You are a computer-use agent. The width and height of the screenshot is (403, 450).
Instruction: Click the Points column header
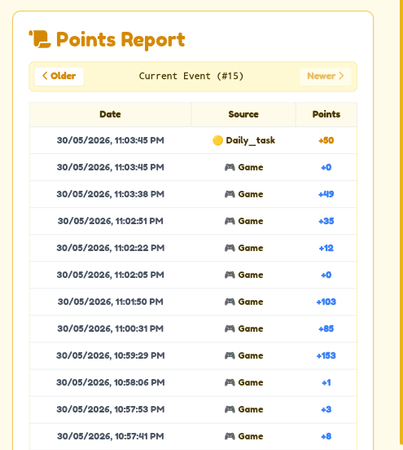[x=326, y=114]
